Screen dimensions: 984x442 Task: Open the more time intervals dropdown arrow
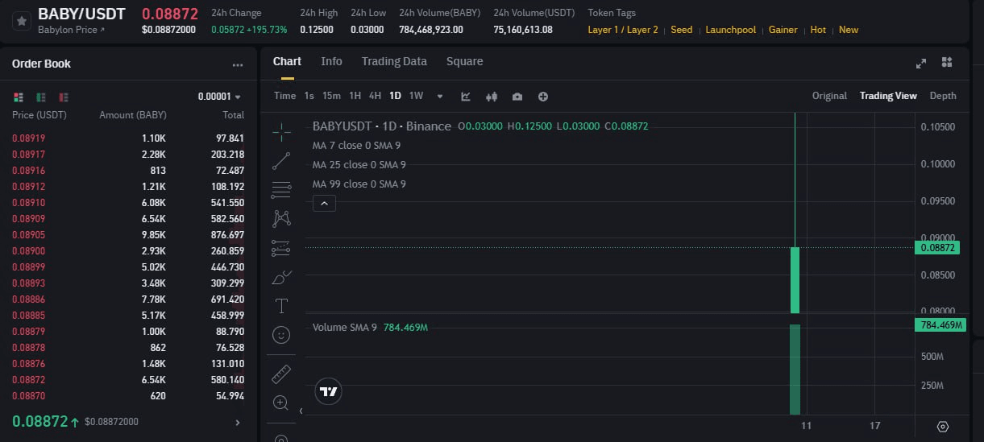coord(440,97)
